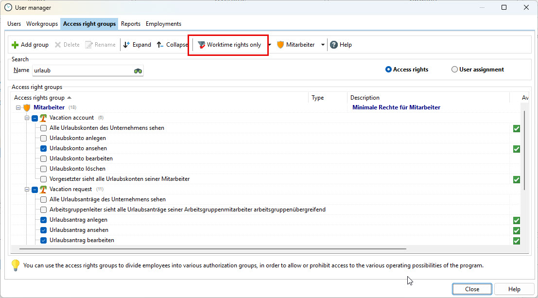The image size is (538, 298).
Task: Collapse the Vacation request tree node
Action: [27, 189]
